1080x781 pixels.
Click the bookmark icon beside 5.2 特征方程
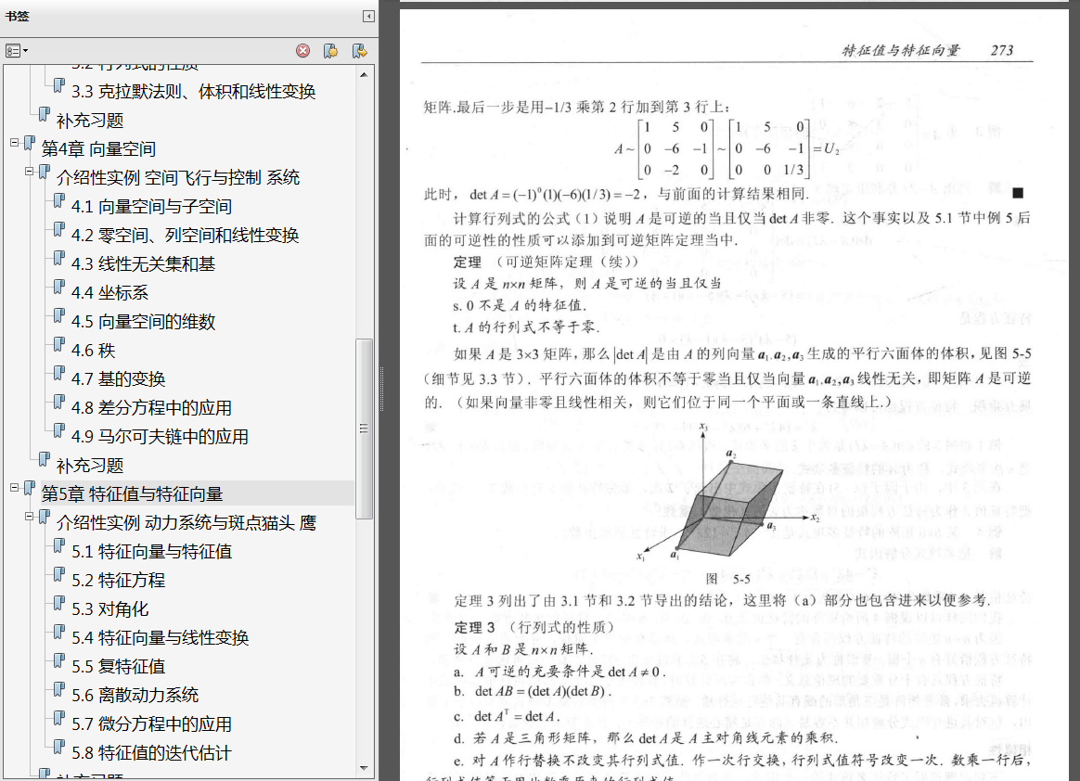pos(59,574)
